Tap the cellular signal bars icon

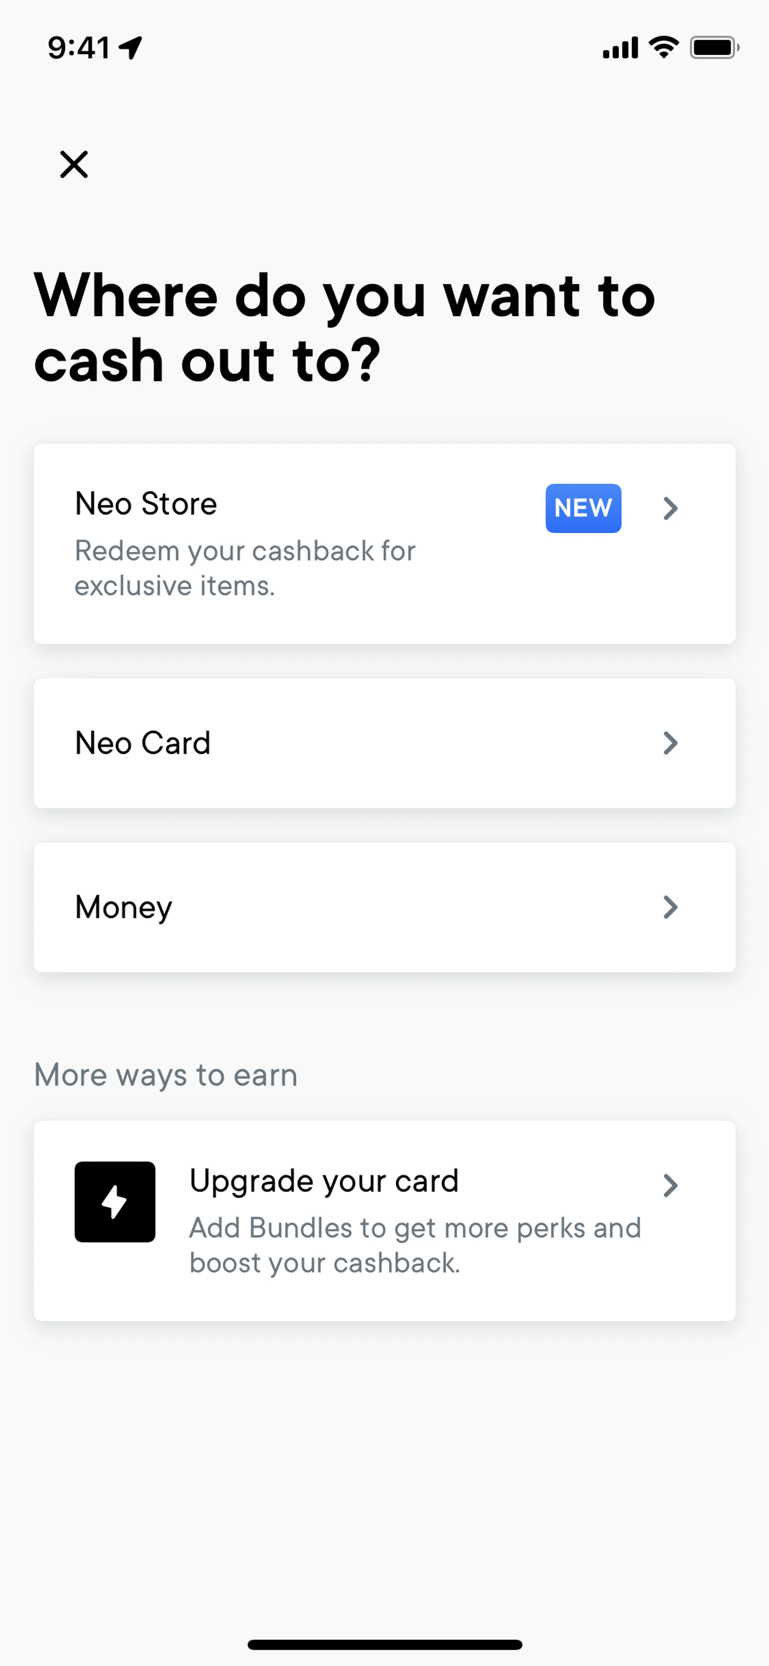coord(620,47)
